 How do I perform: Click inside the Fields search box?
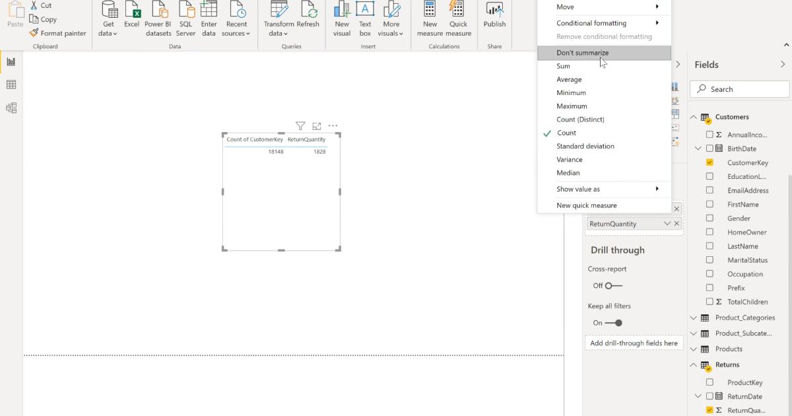click(x=739, y=88)
